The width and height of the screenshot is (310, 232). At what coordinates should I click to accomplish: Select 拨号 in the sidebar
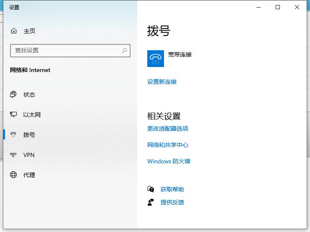click(x=29, y=135)
